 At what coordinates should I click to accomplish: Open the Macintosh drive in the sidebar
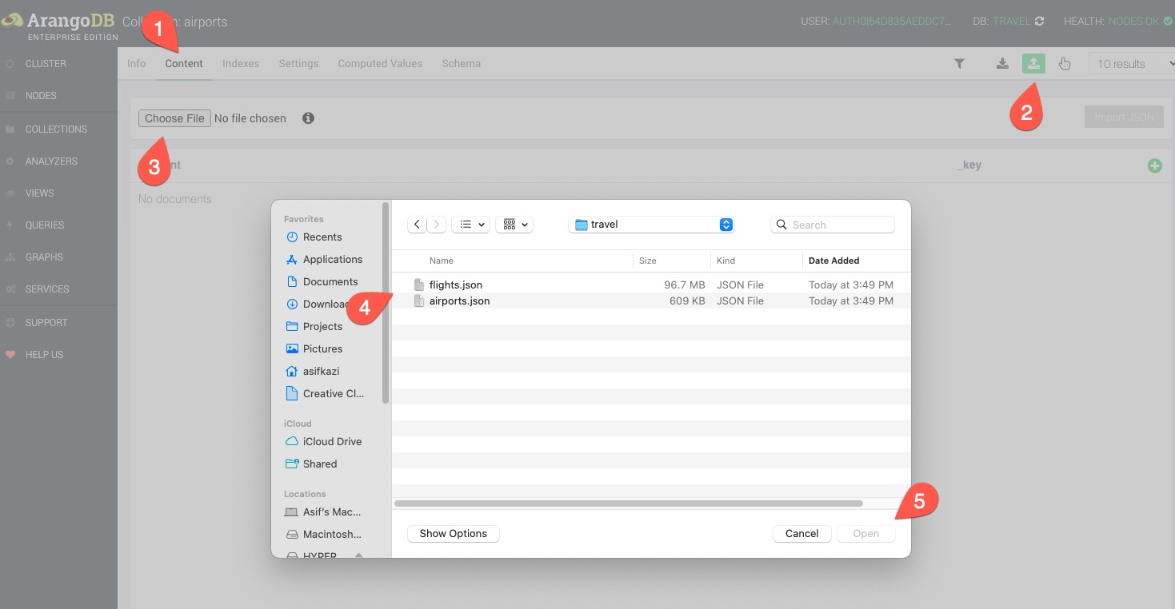click(332, 534)
